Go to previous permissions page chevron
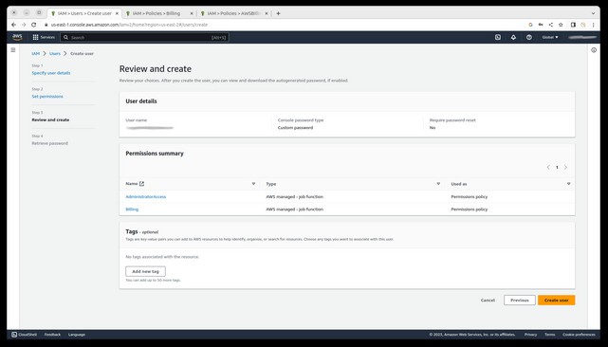 [548, 167]
